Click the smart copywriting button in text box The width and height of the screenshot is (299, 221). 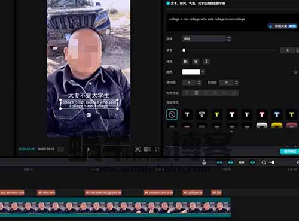282,26
